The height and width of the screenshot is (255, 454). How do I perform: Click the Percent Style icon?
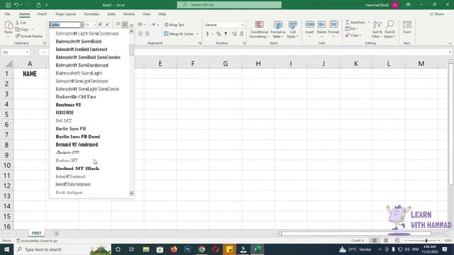[x=218, y=34]
